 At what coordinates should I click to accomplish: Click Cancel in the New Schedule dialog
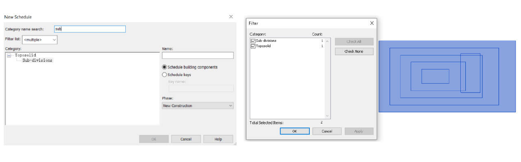(x=186, y=139)
